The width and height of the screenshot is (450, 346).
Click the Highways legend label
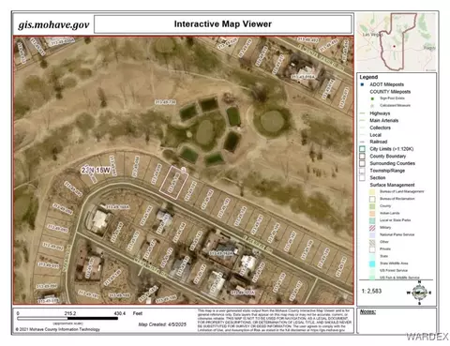point(380,113)
